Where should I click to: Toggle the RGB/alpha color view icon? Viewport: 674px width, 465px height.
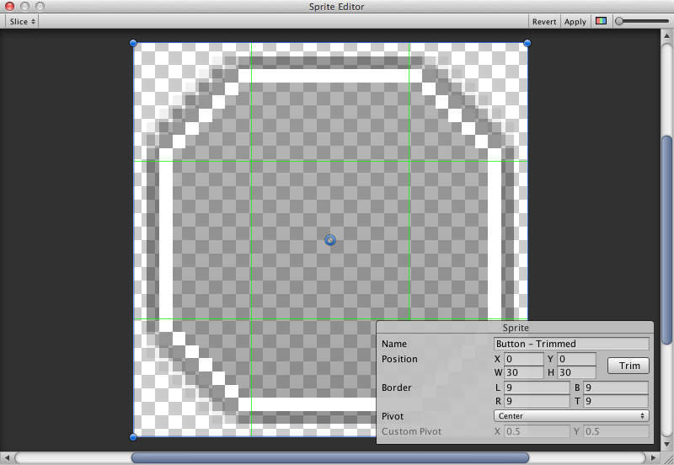pos(601,21)
